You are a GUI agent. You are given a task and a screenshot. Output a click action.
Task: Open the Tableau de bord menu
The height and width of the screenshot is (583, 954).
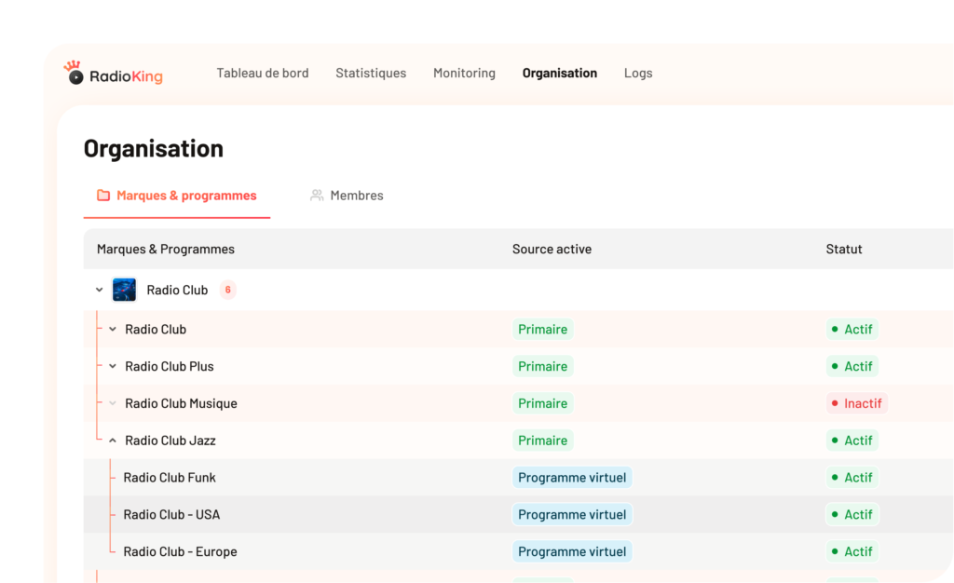pos(263,73)
